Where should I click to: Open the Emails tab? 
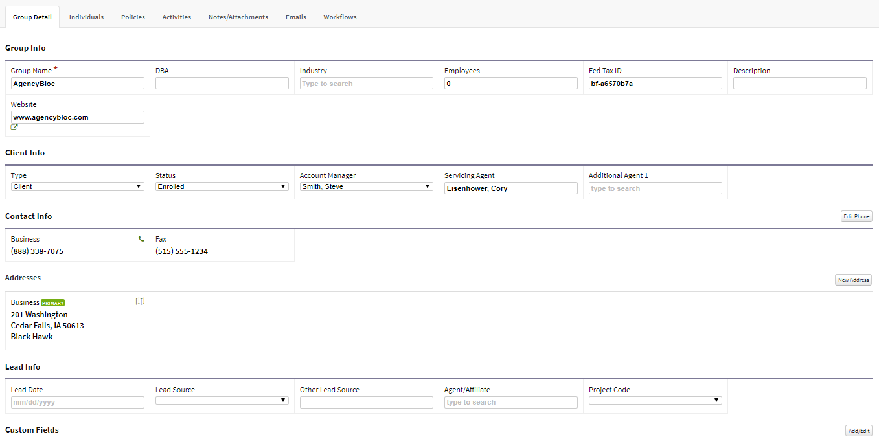pos(295,17)
